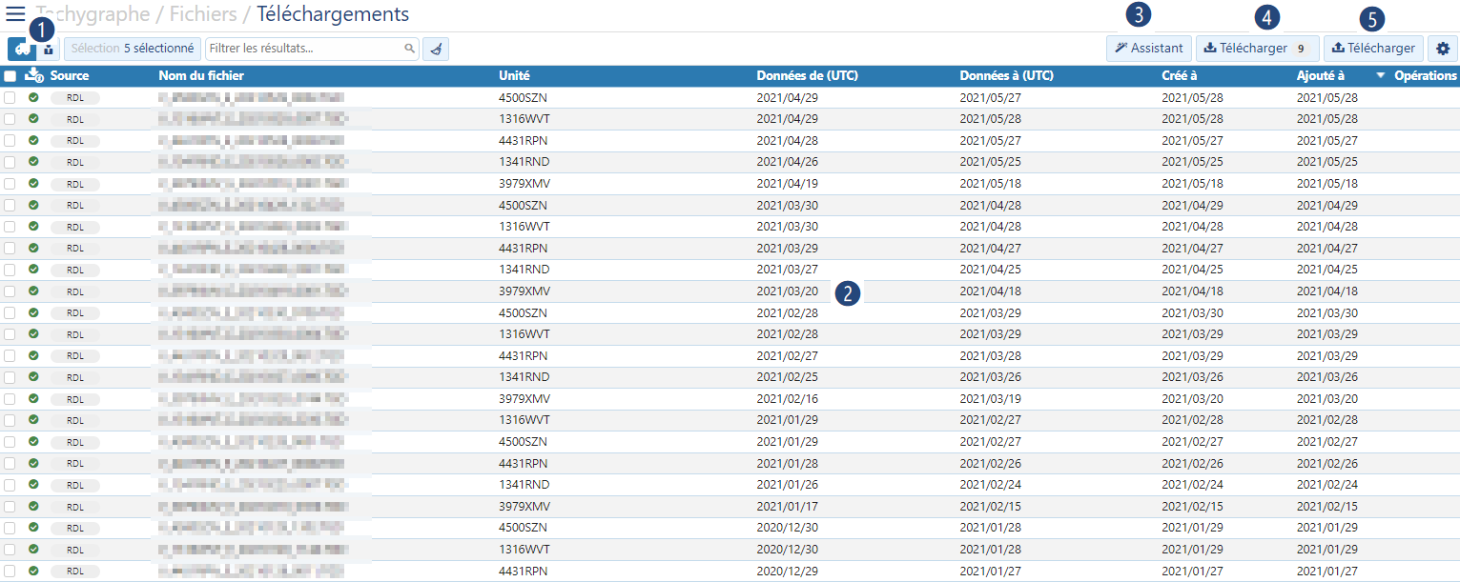
Task: Click RDL source badge of 1316WVT 2021/01/29 row
Action: (75, 420)
